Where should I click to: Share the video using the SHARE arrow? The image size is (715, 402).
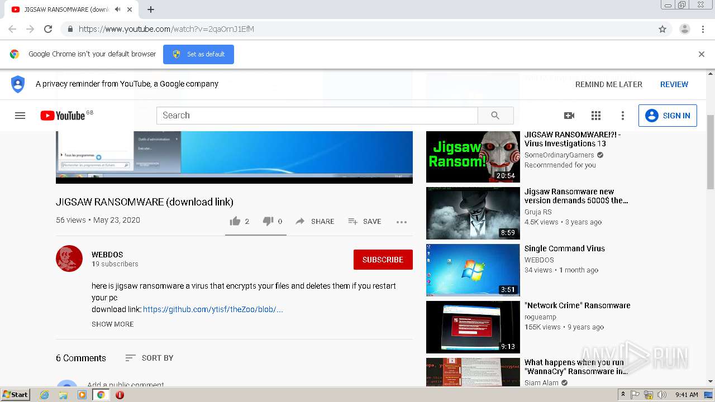pos(315,222)
